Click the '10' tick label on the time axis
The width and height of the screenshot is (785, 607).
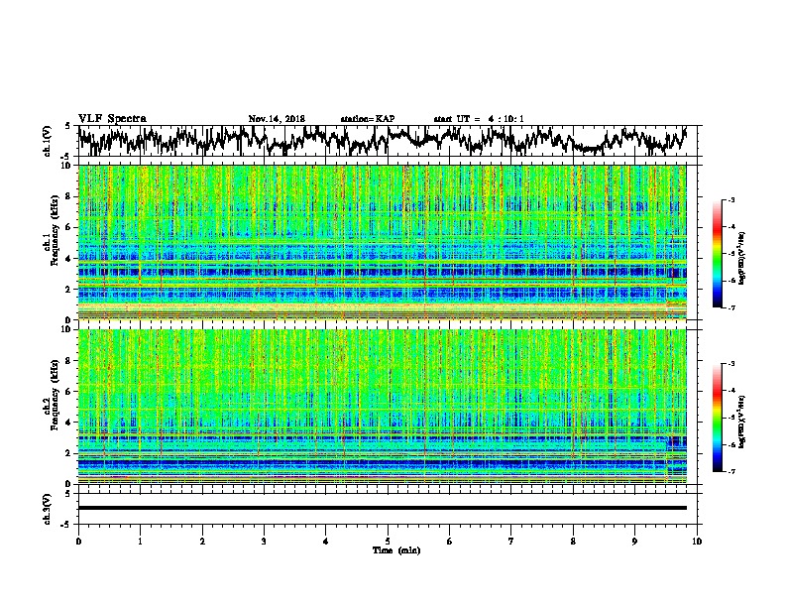click(697, 542)
